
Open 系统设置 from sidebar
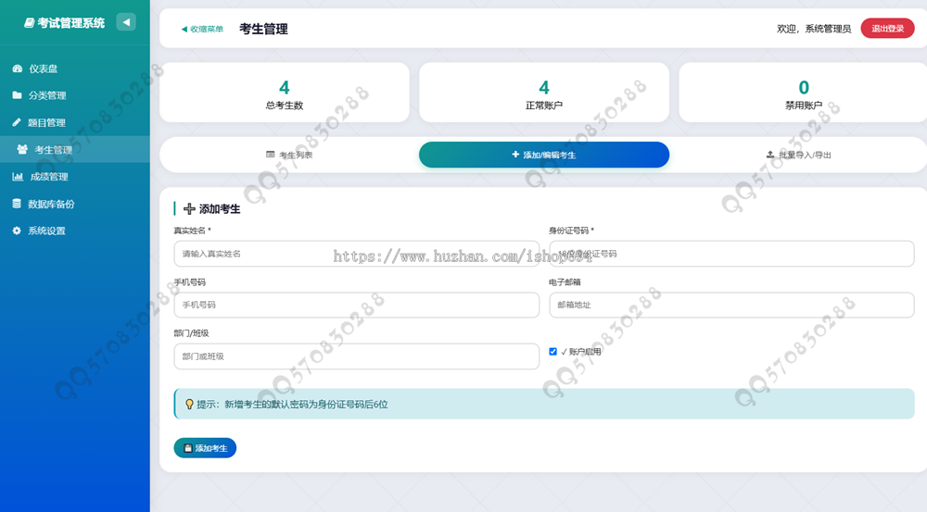click(x=74, y=231)
